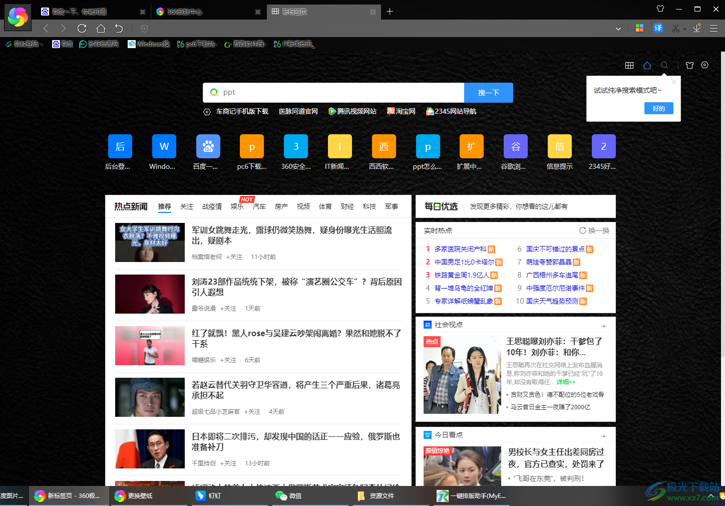
Task: Open a new tab with plus button
Action: tap(390, 12)
